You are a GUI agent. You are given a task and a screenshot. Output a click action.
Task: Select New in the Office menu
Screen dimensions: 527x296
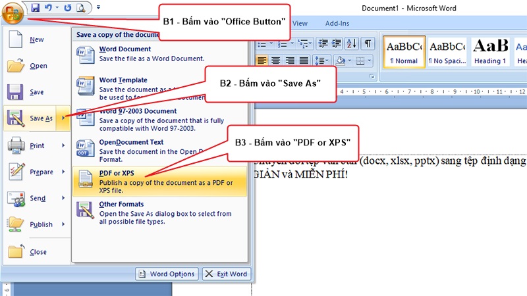tap(37, 39)
